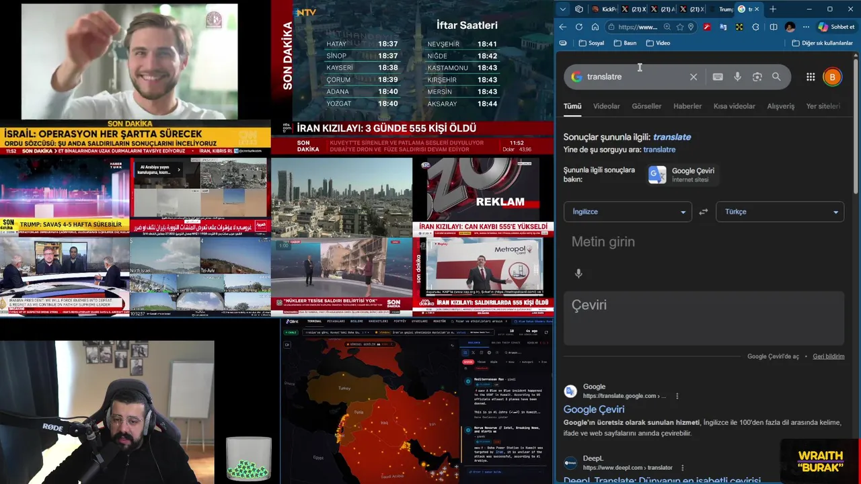Open the Google account B avatar
Screen dimensions: 861x484
832,77
